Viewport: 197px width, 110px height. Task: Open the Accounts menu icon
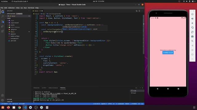(x=2, y=95)
